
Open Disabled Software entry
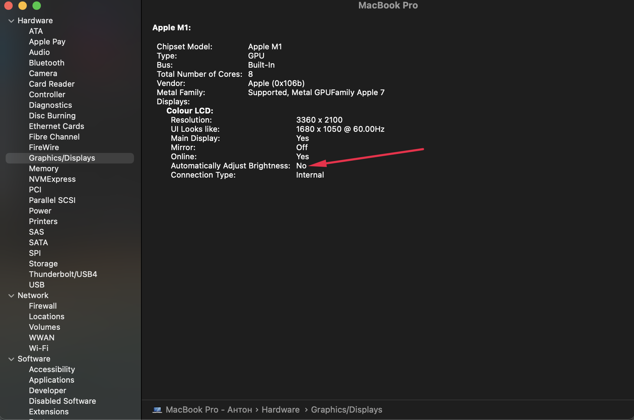point(62,401)
